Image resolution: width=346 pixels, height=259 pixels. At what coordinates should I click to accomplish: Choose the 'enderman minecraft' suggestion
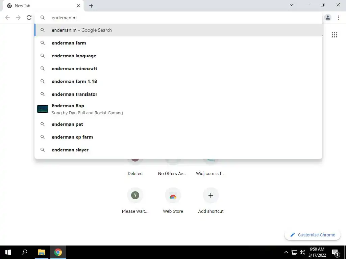[x=178, y=68]
